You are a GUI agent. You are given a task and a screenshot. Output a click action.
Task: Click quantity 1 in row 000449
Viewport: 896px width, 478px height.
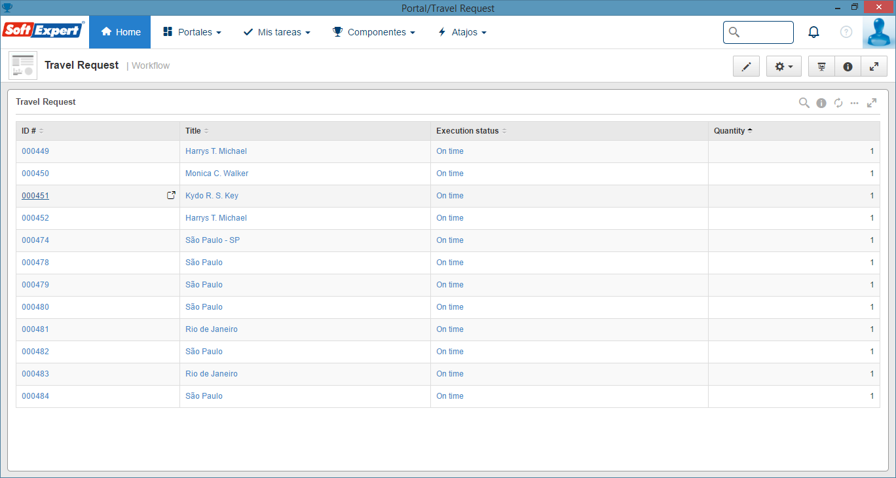[x=872, y=151]
